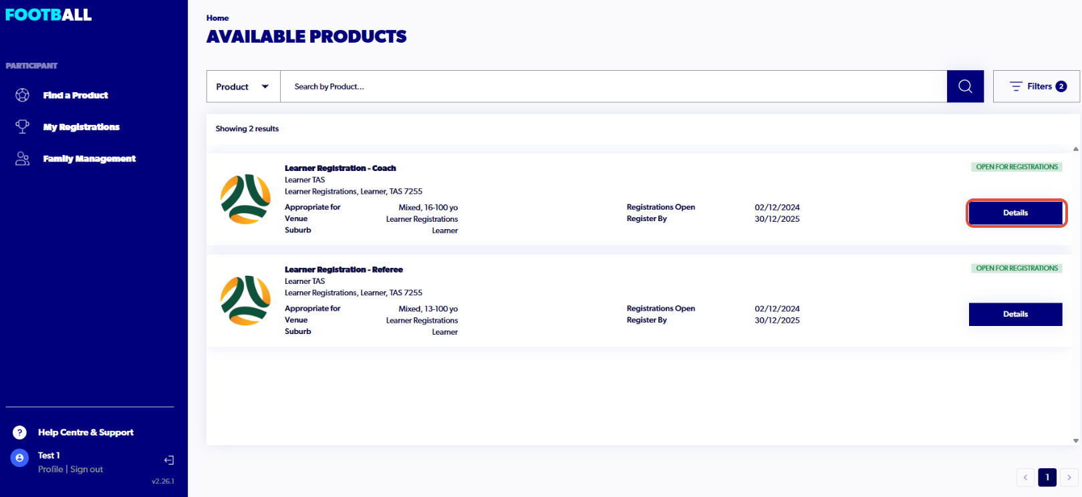Open My Registrations menu item
This screenshot has width=1082, height=497.
(82, 127)
